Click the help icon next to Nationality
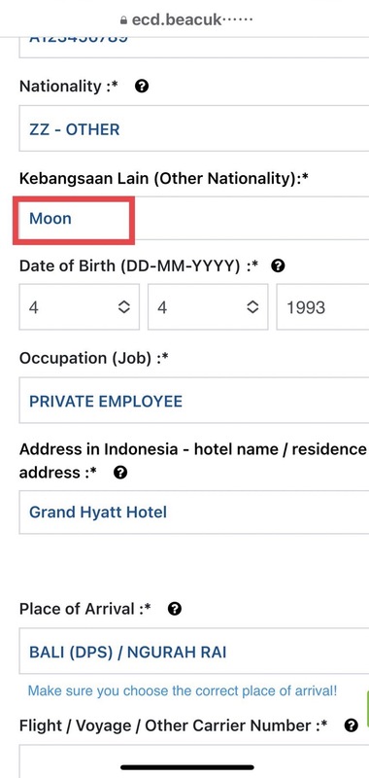Viewport: 369px width, 778px height. [142, 87]
